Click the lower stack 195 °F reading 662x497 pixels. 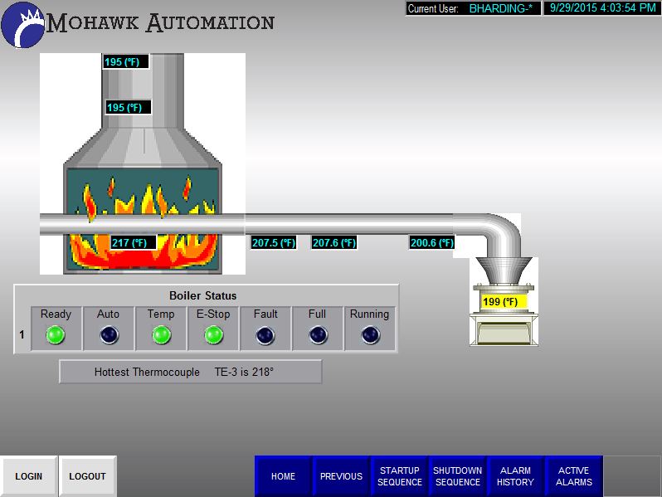pos(129,107)
